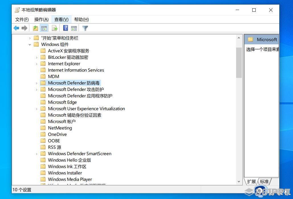Open the 操作(A) menu
293x199 pixels.
[x=42, y=19]
